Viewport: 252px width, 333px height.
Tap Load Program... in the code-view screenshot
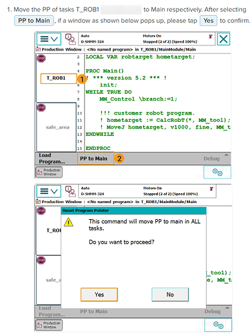tap(52, 159)
